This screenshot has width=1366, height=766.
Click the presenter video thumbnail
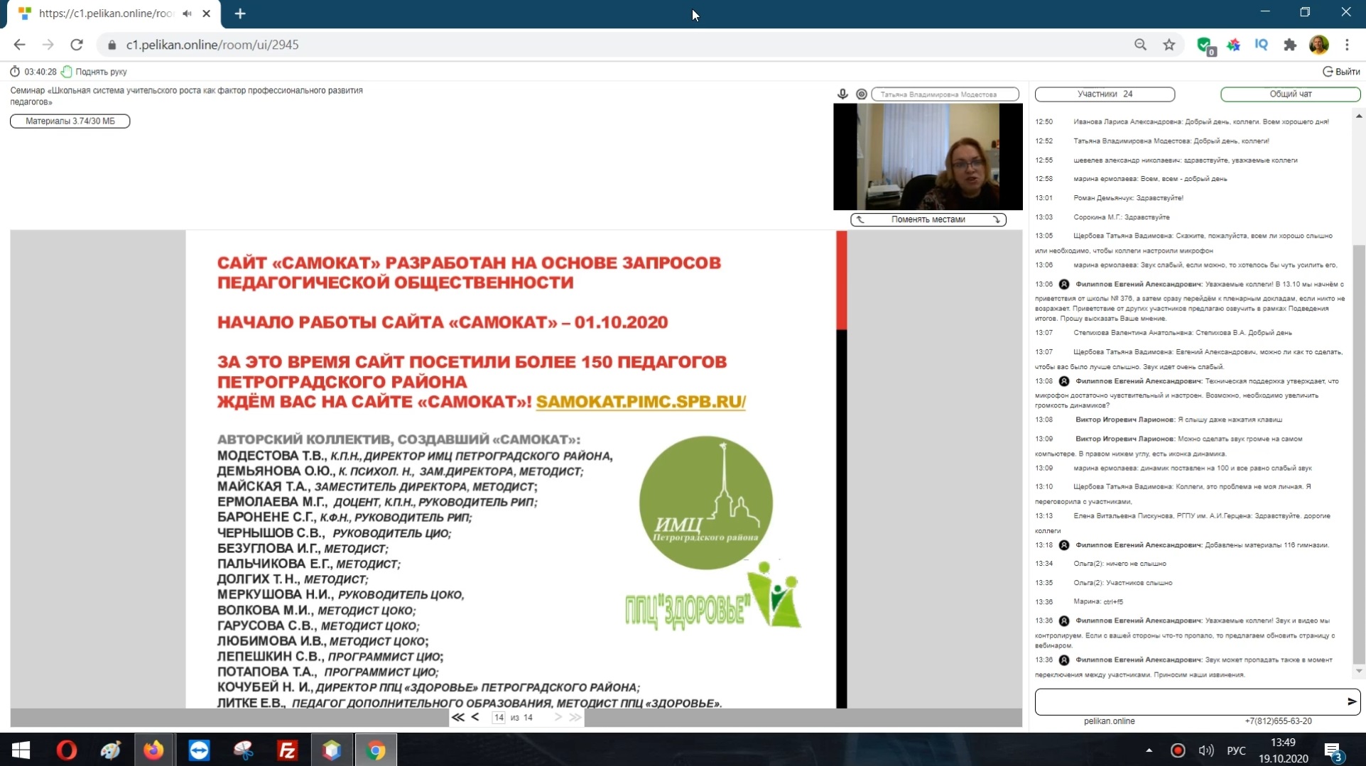(928, 157)
